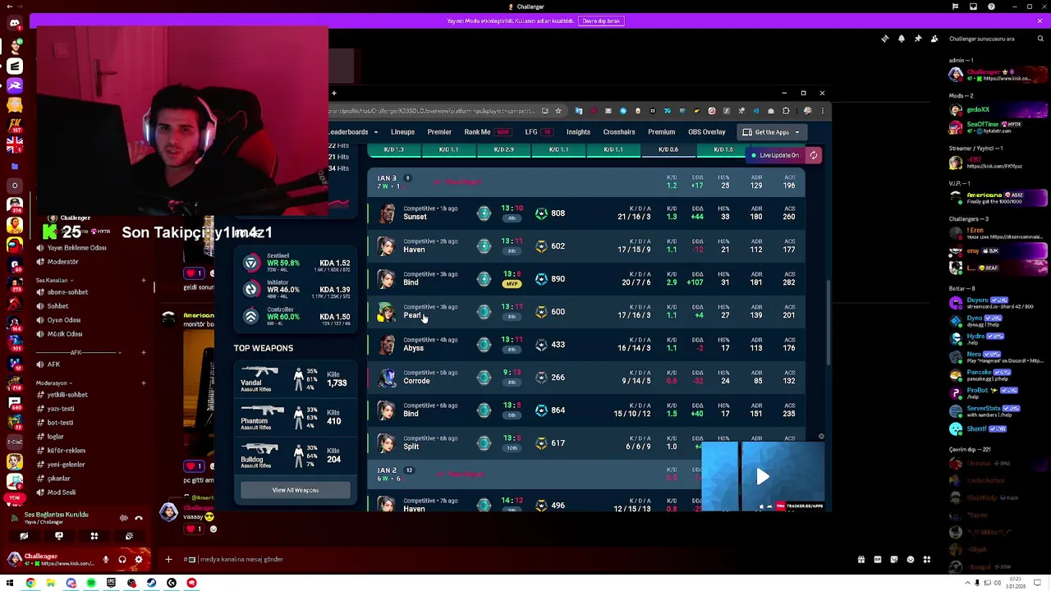Toggle the Live Update On switch
This screenshot has height=591, width=1051.
776,155
